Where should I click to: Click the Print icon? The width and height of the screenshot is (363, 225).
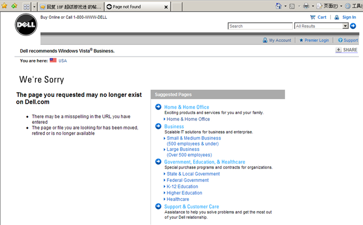(306, 6)
